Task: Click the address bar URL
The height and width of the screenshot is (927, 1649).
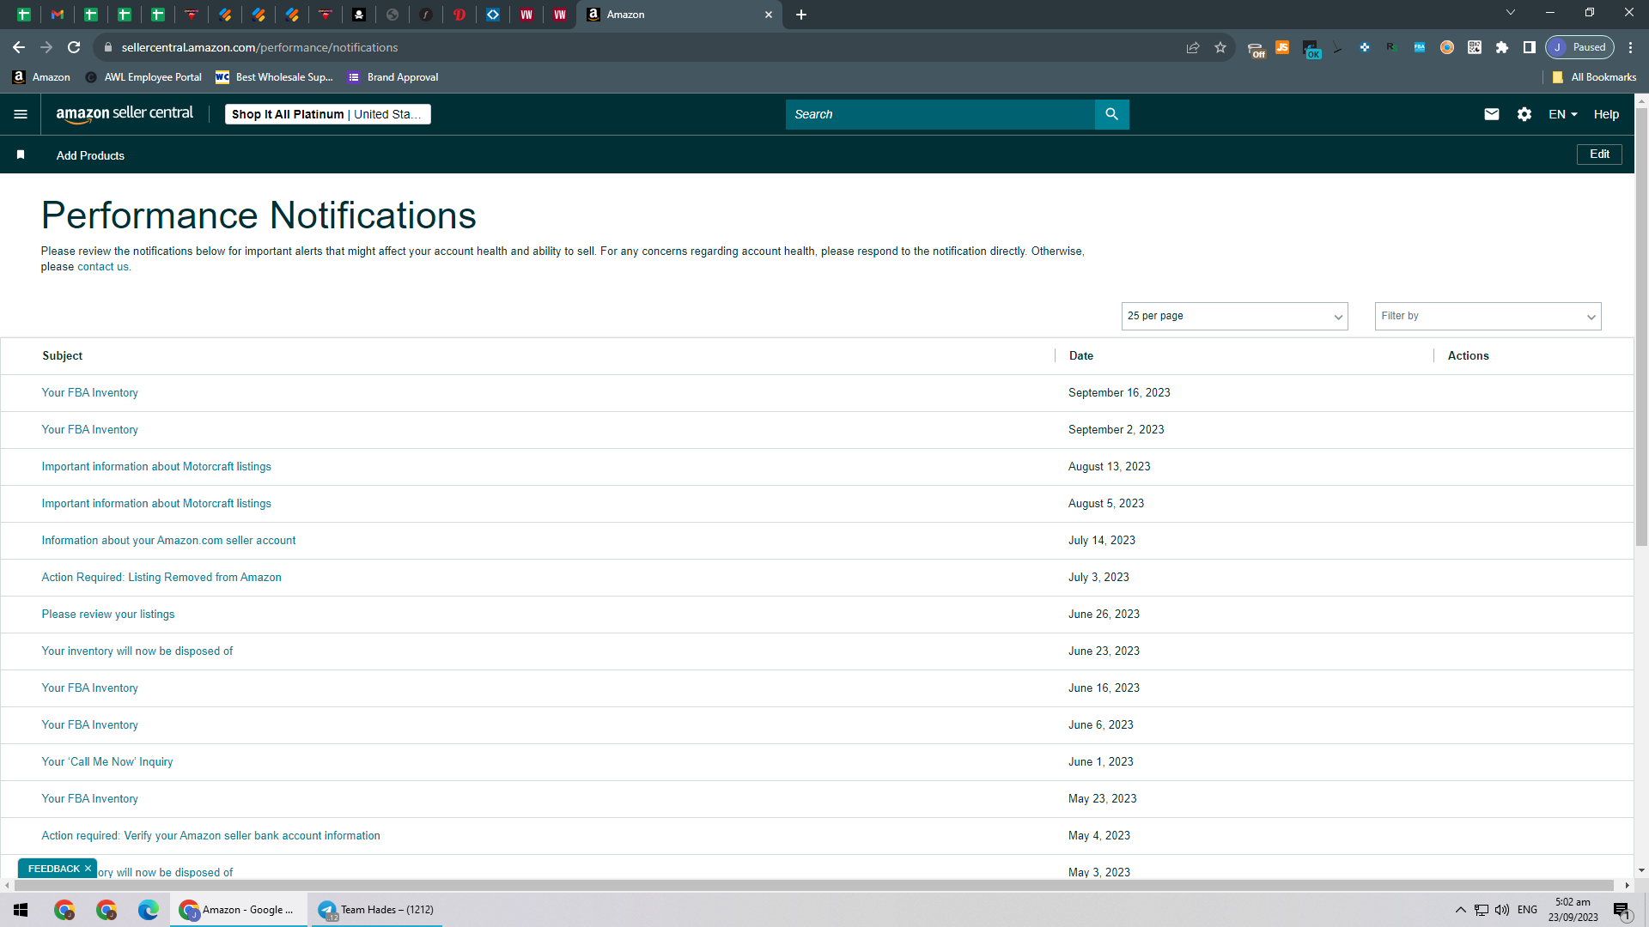Action: [x=259, y=47]
